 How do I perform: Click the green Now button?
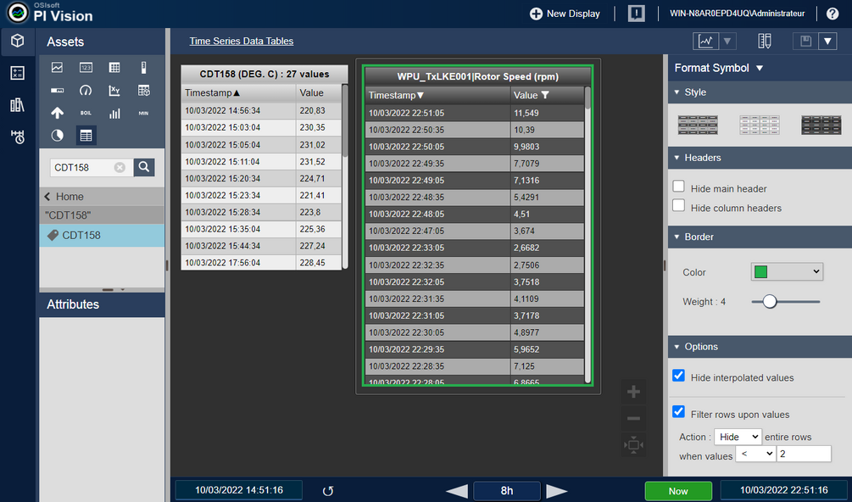point(678,491)
